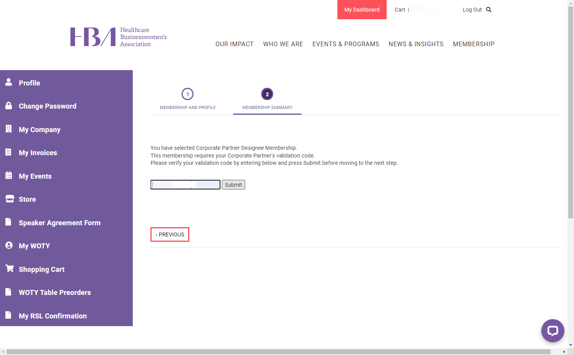Image resolution: width=574 pixels, height=355 pixels.
Task: Click the user circle icon beside My WOTY
Action: click(x=9, y=245)
